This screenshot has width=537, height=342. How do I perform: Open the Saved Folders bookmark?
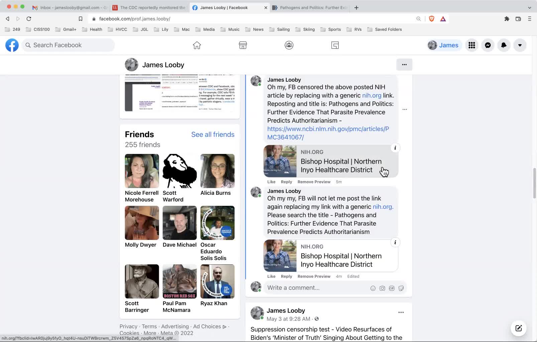(x=385, y=29)
